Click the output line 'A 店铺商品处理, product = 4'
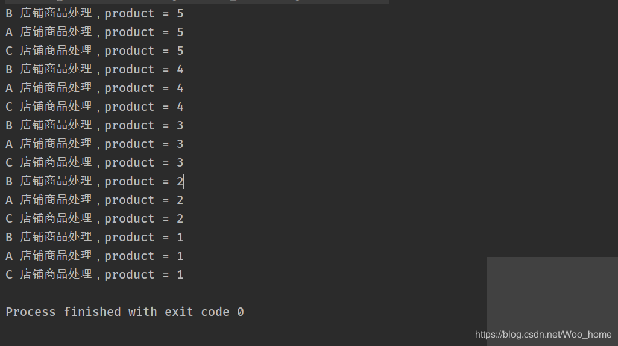The image size is (618, 346). (95, 88)
